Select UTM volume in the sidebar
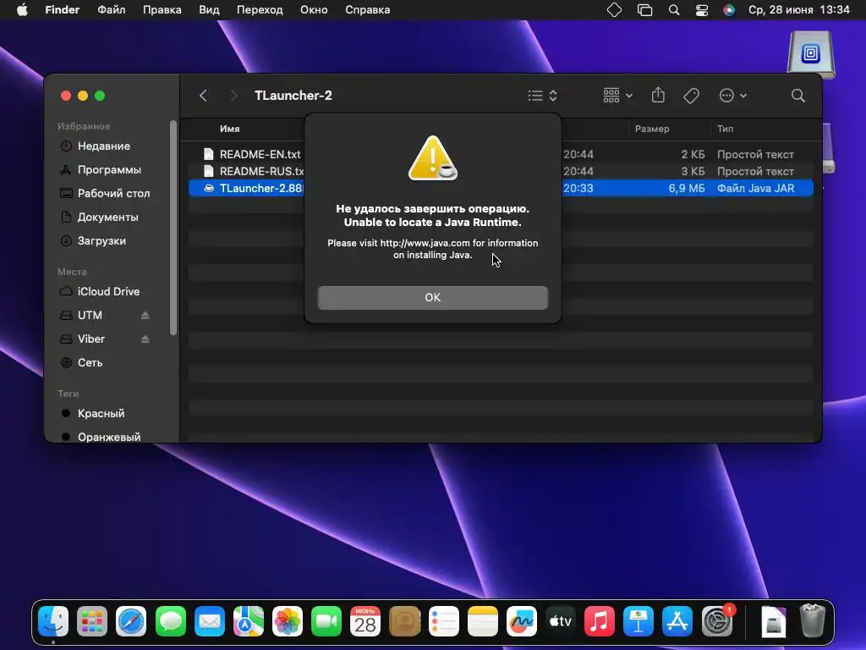This screenshot has height=650, width=866. point(90,315)
